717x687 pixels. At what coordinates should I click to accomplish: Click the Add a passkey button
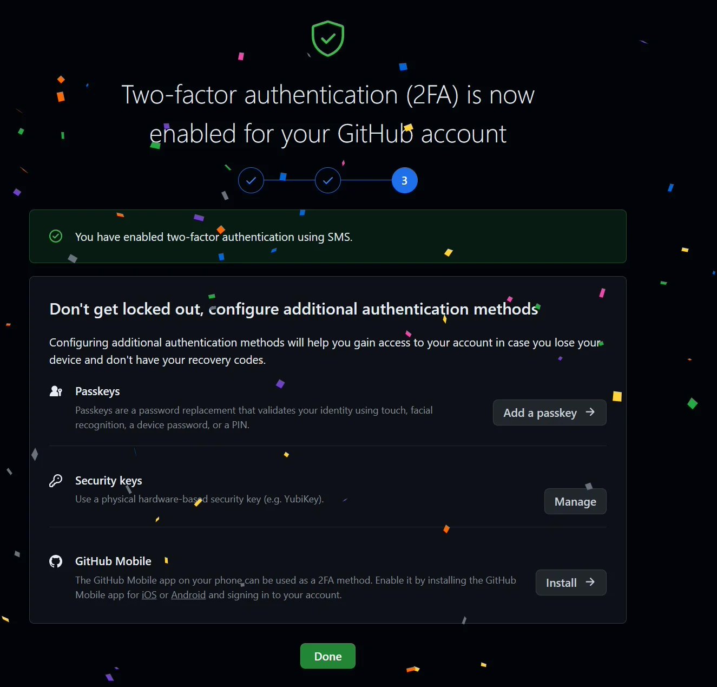(x=549, y=413)
